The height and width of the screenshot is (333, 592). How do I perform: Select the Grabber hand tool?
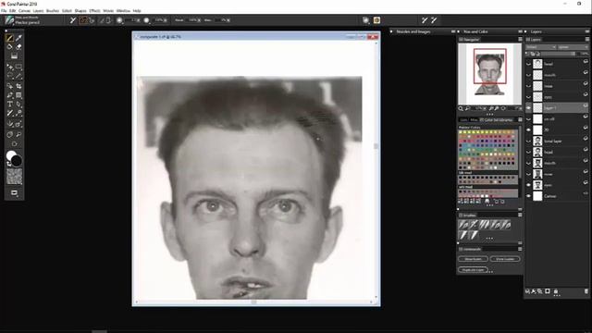[x=10, y=134]
